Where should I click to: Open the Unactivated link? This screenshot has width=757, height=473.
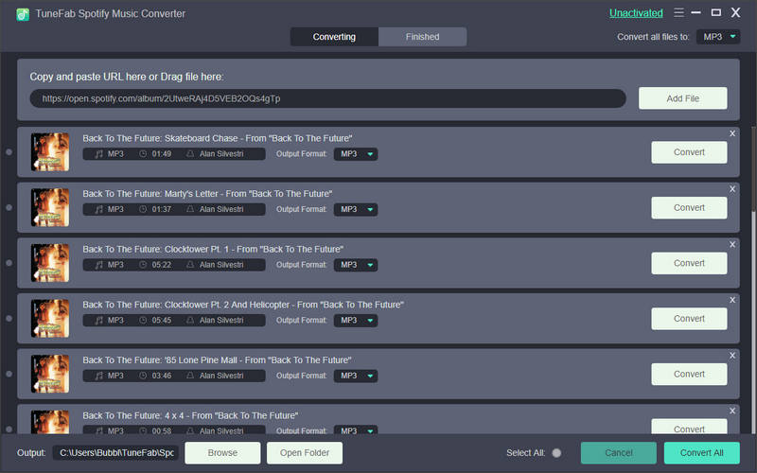636,13
